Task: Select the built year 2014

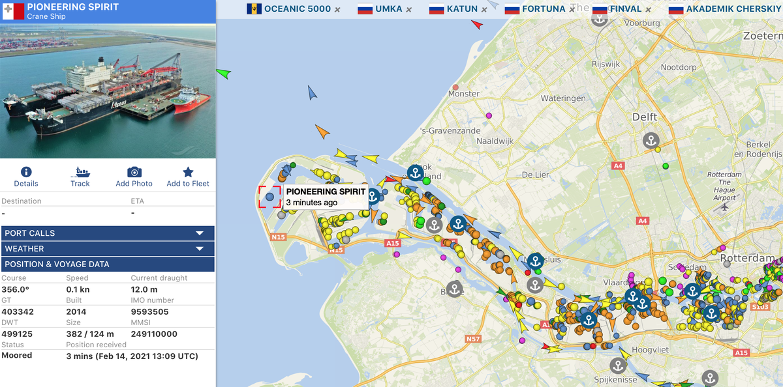Action: click(x=76, y=311)
